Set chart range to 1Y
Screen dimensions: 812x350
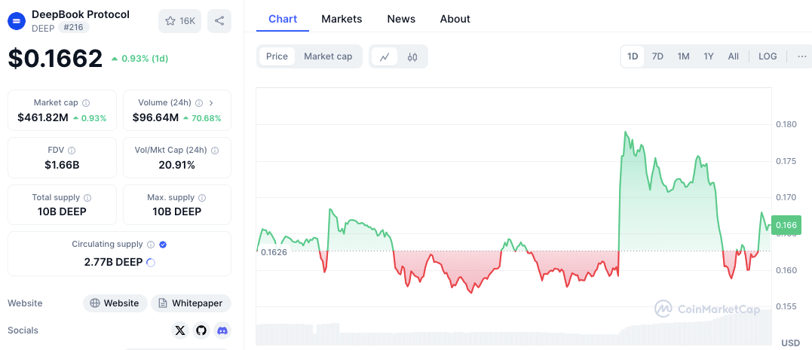tap(709, 56)
